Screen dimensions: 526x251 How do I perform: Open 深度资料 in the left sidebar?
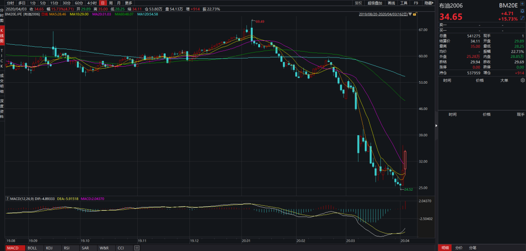(2, 108)
